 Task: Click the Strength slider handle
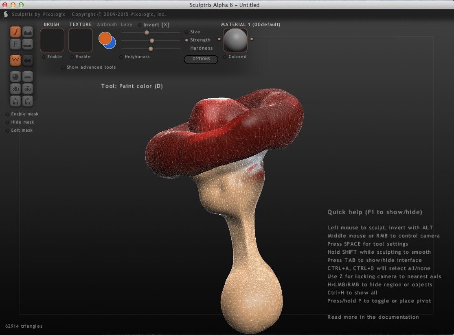click(152, 41)
